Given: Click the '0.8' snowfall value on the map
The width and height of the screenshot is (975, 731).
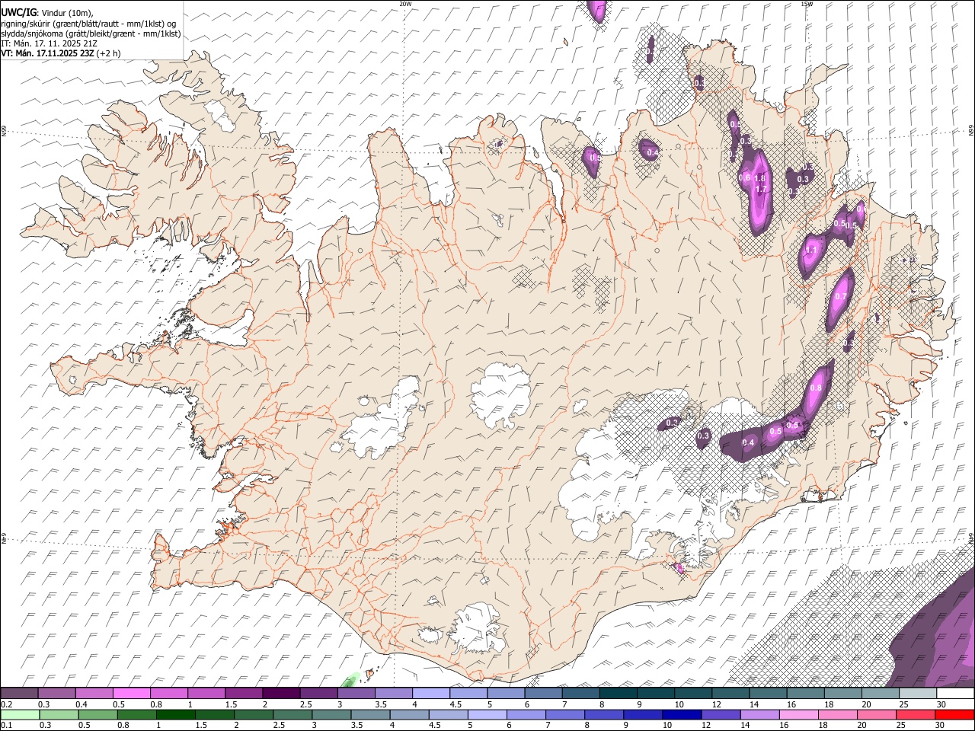Looking at the screenshot, I should pos(816,388).
